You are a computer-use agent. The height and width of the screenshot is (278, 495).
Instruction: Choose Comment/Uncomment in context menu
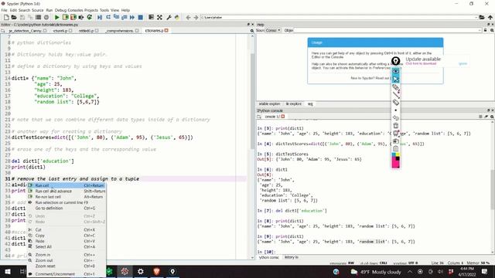(x=67, y=274)
